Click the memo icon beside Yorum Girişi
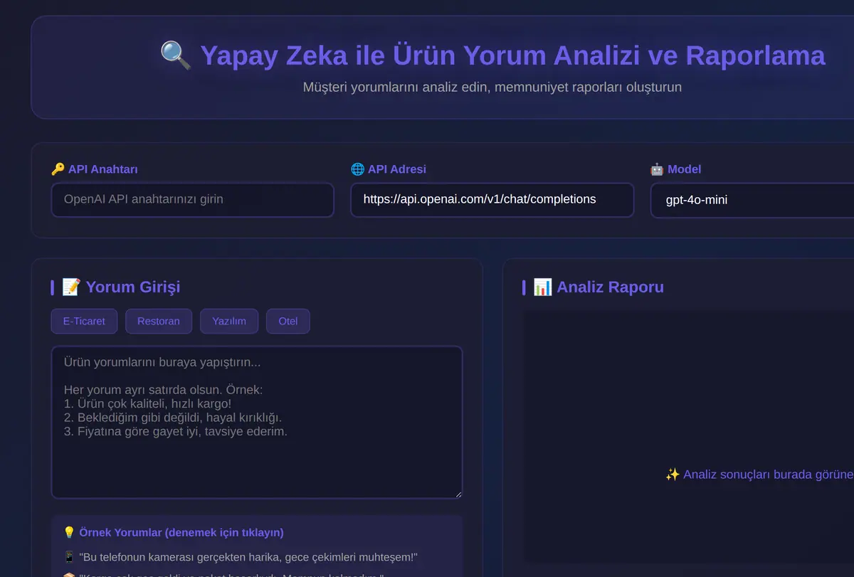Viewport: 854px width, 577px height. click(x=71, y=287)
